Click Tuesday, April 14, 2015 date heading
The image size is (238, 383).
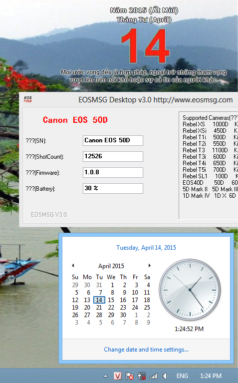pyautogui.click(x=146, y=248)
